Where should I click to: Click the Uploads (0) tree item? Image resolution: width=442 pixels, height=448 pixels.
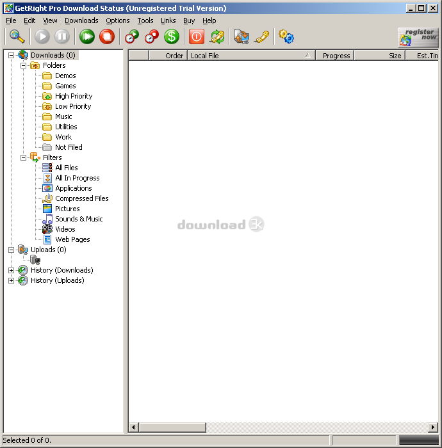(48, 250)
